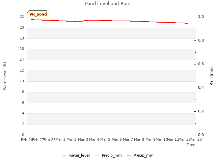Image resolution: width=216 pixels, height=162 pixels.
Task: Click the Mar 5 x-axis label
Action: (105, 139)
